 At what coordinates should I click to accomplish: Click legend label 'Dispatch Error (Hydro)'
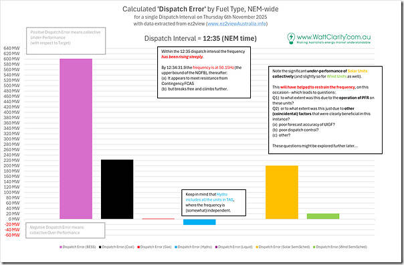195,247
